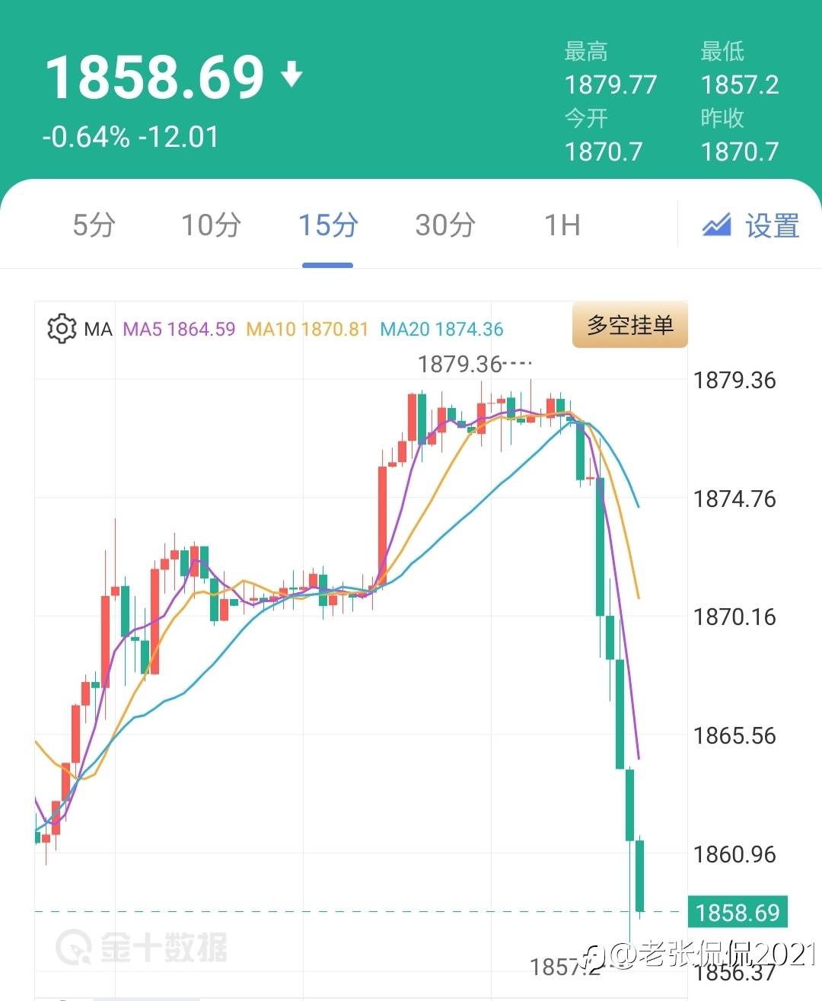Switch to the 10分 timeframe tab

pos(211,225)
